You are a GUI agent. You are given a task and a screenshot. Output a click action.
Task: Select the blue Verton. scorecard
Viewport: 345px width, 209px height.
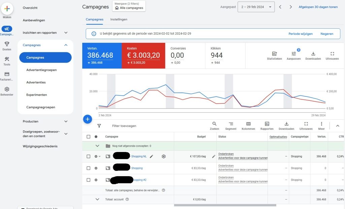coord(102,56)
